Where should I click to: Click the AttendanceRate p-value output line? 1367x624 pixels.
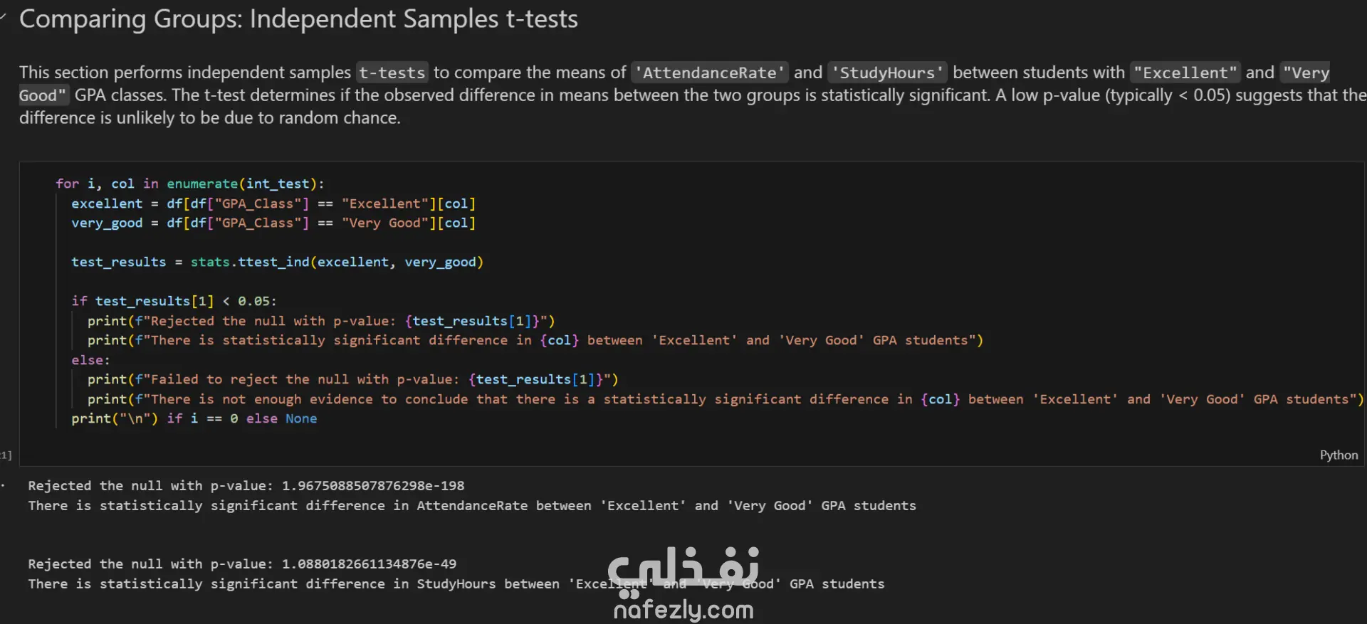246,486
